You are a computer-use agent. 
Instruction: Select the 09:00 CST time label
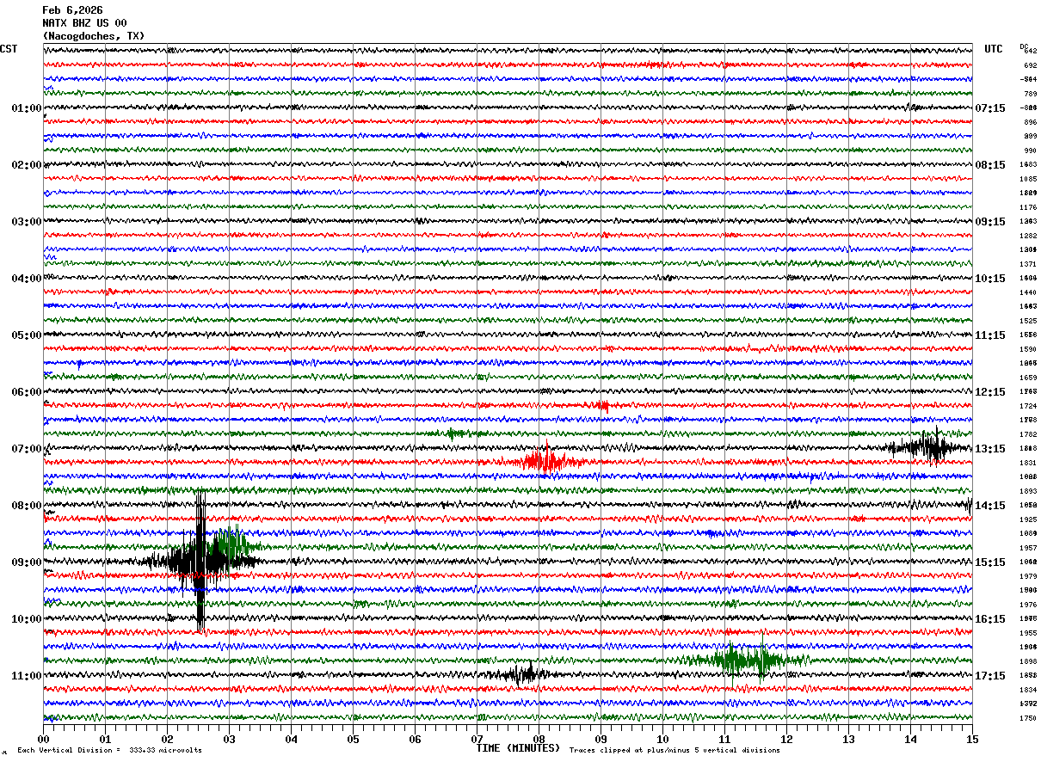[x=27, y=562]
